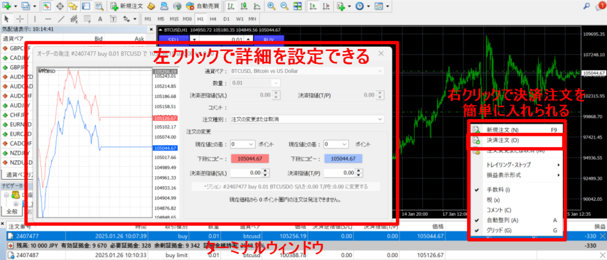Open a new chart via toolbar icon
Screen dimensions: 607x260
7,6
